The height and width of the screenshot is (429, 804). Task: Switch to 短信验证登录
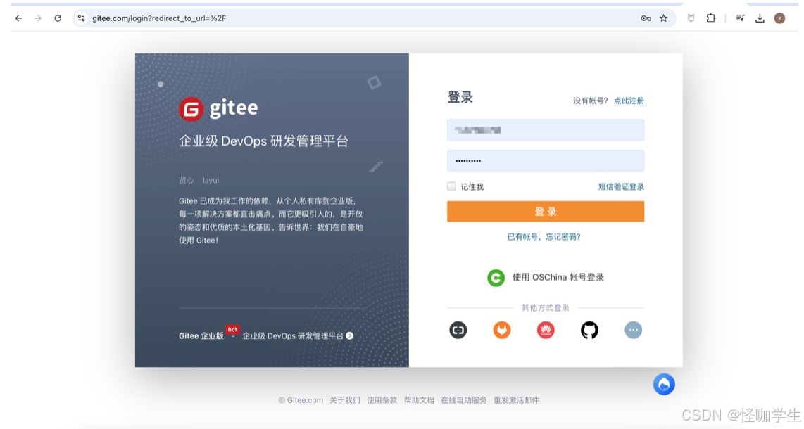tap(621, 187)
